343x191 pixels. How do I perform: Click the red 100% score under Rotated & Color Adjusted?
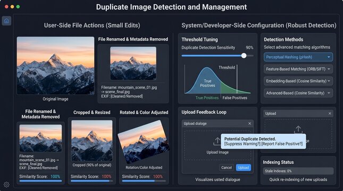(x=158, y=176)
